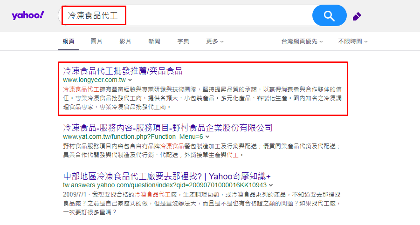This screenshot has width=420, height=225.
Task: Click the tw.answers.yahoo.com question URL
Action: tap(165, 185)
